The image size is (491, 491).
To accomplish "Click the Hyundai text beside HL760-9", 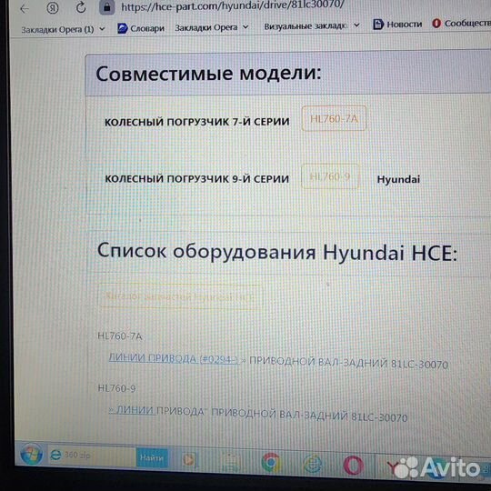I will coord(398,179).
